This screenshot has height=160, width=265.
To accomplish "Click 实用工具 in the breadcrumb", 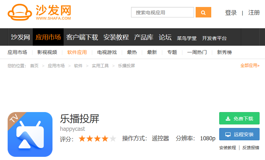I will [x=100, y=66].
